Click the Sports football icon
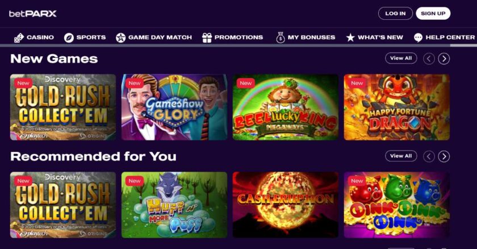This screenshot has width=477, height=249. point(69,38)
